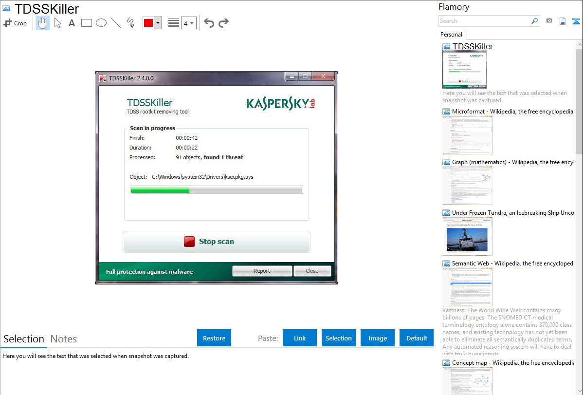The width and height of the screenshot is (583, 395).
Task: Click the snapshot icon beside the Microformat title
Action: [446, 112]
